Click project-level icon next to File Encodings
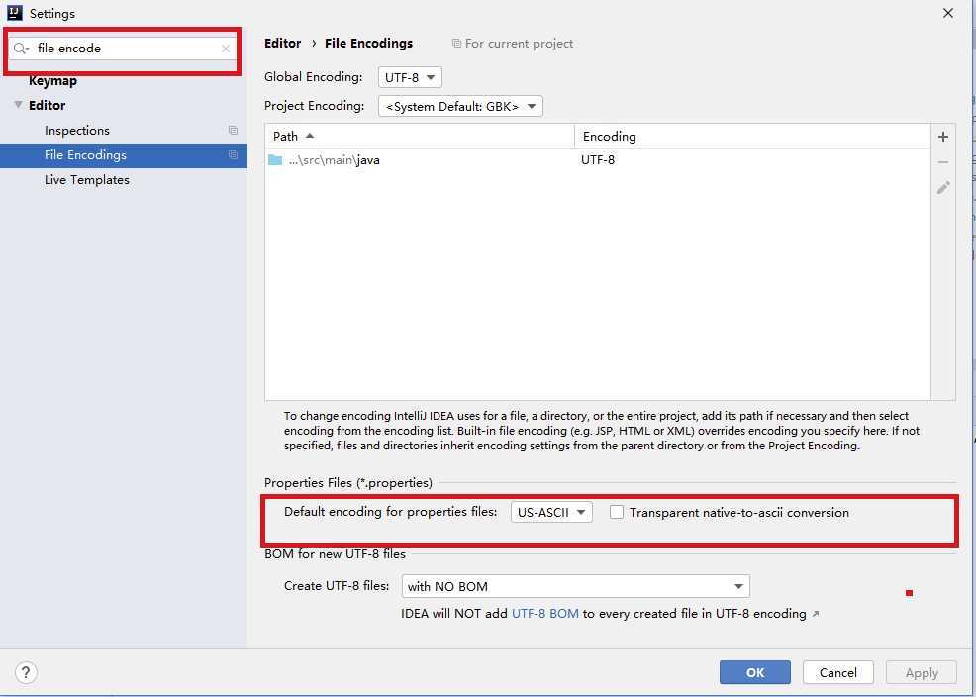 [x=233, y=155]
